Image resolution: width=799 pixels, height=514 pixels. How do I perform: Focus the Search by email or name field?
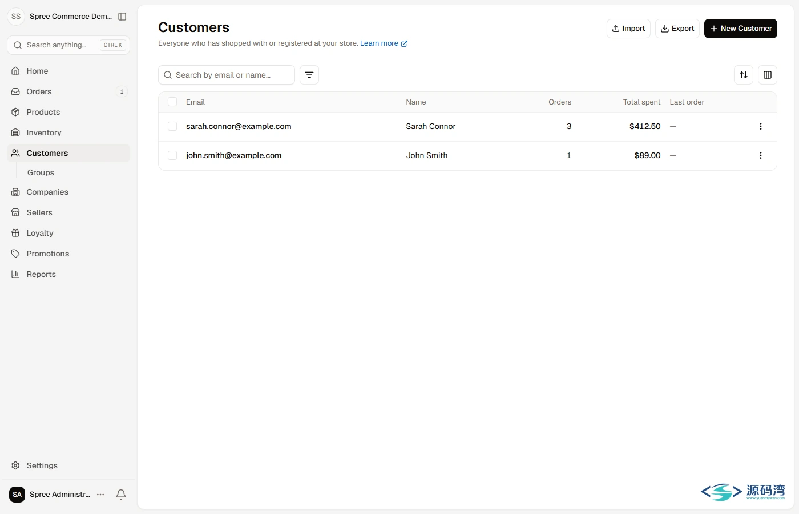point(227,75)
